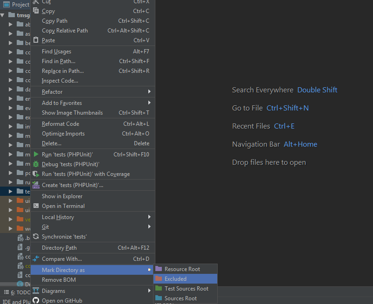Click the tmsg root folder icon

[12, 15]
